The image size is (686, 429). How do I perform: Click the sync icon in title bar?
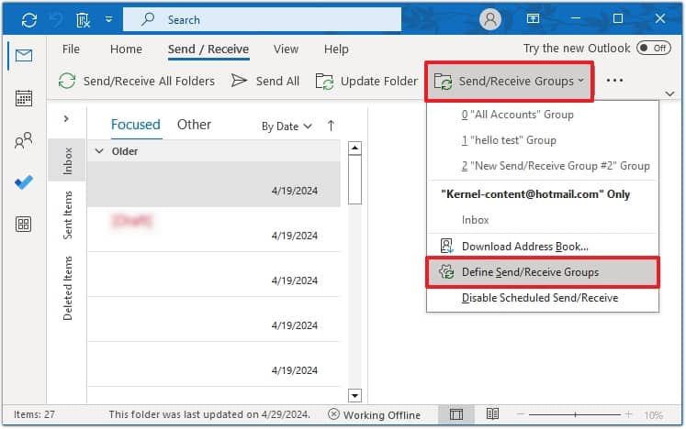[x=29, y=19]
